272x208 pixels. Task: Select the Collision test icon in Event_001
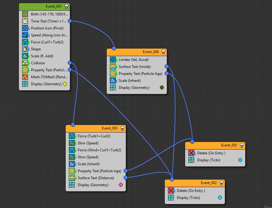[x=25, y=63]
